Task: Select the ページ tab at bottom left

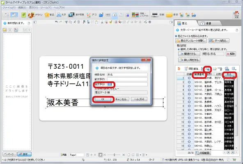Action: [9, 154]
